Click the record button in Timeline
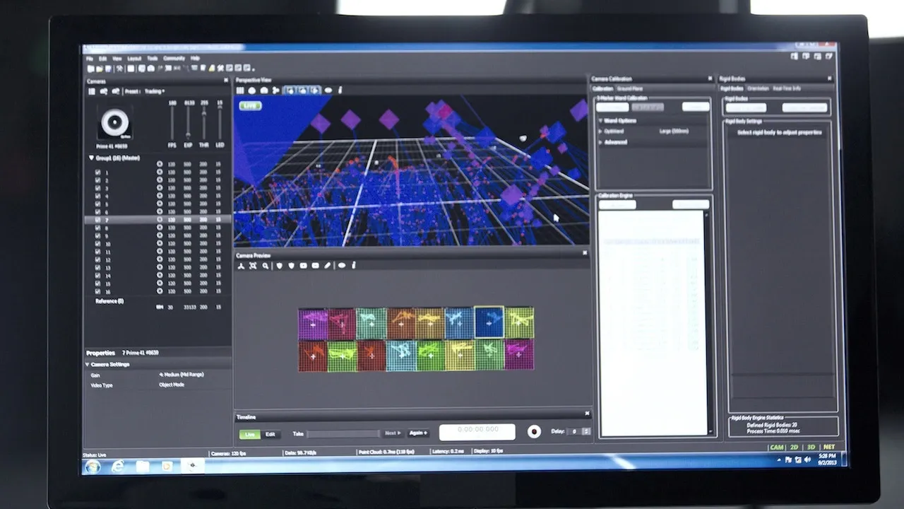 point(534,432)
